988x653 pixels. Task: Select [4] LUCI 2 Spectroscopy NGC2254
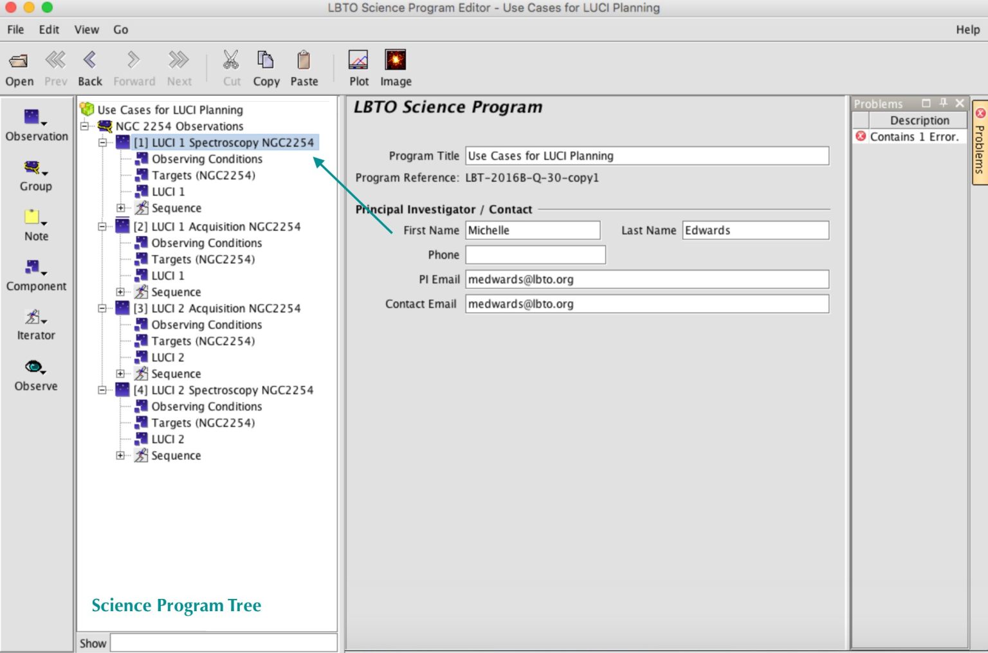point(223,390)
